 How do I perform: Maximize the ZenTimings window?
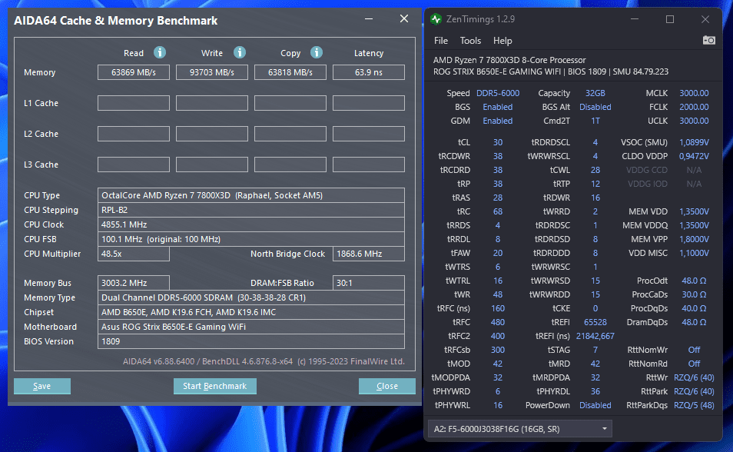pyautogui.click(x=670, y=19)
